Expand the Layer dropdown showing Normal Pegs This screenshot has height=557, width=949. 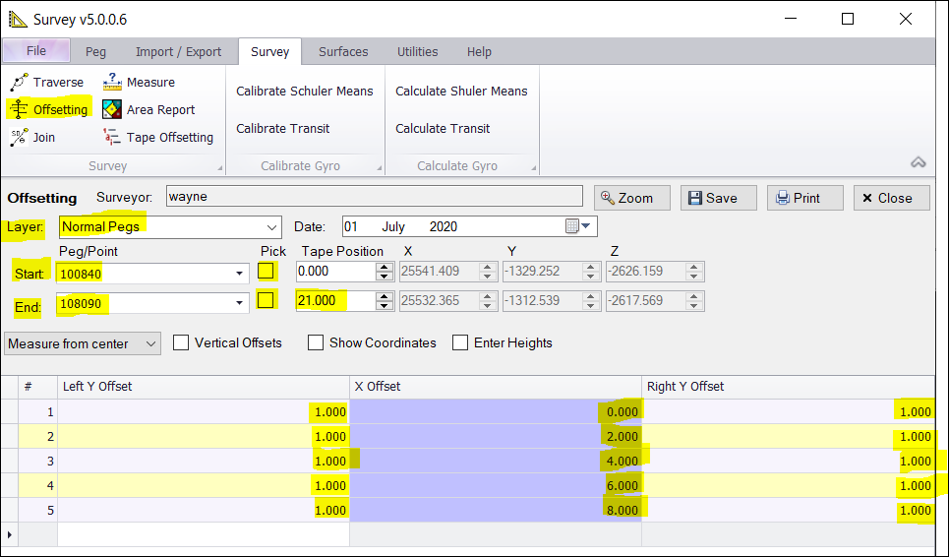(x=272, y=227)
